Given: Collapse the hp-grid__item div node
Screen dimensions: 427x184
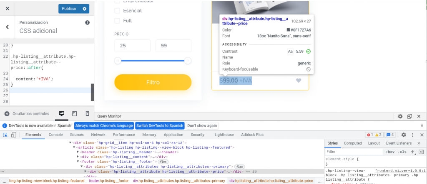Looking at the screenshot, I should click(x=70, y=142).
